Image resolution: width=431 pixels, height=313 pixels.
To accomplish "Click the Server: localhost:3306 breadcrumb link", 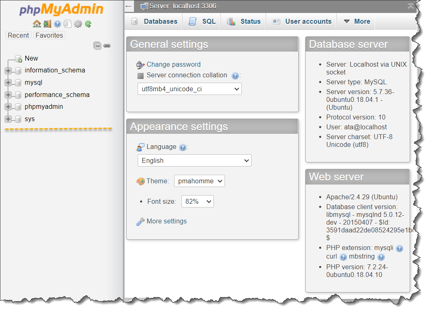I will pyautogui.click(x=183, y=6).
